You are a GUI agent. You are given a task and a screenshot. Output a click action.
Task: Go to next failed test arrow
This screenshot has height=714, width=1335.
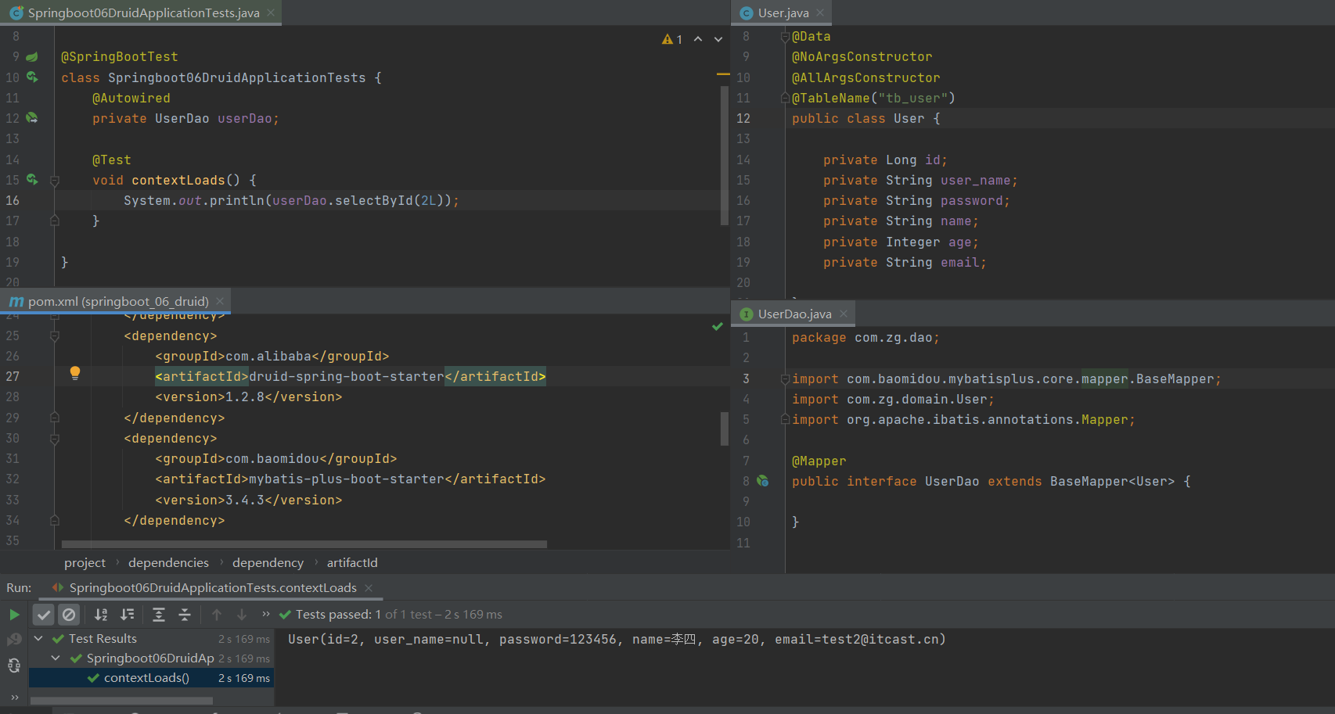242,615
